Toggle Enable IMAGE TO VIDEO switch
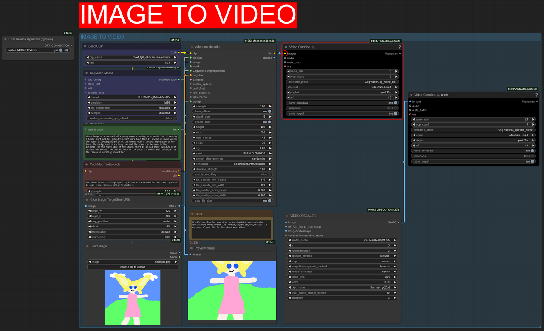 coord(61,50)
